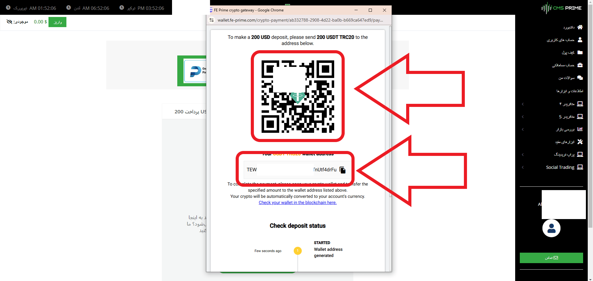Click the PM 03:52:06 Tokyo time

point(151,8)
